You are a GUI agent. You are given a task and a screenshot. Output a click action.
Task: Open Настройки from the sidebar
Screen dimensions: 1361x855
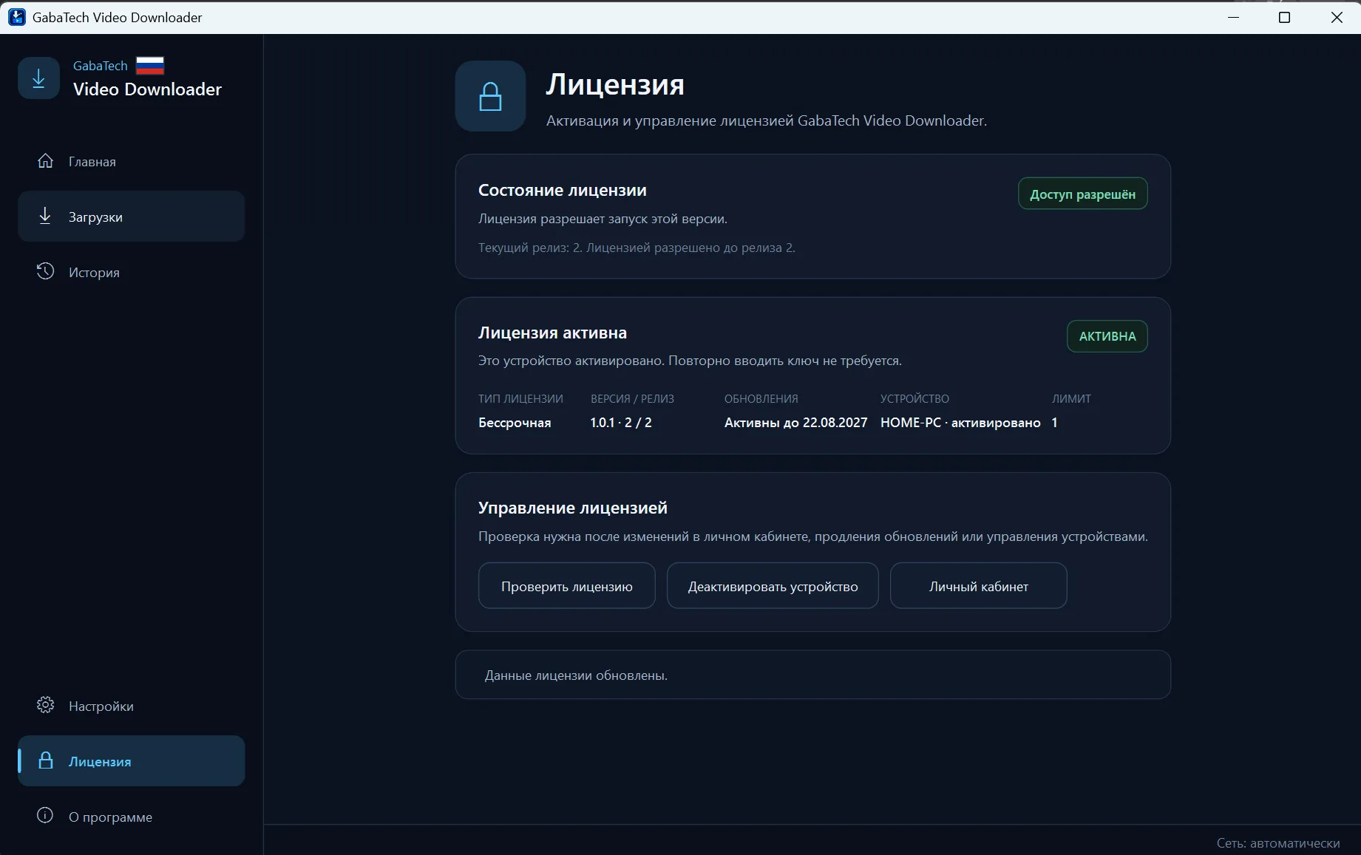131,706
